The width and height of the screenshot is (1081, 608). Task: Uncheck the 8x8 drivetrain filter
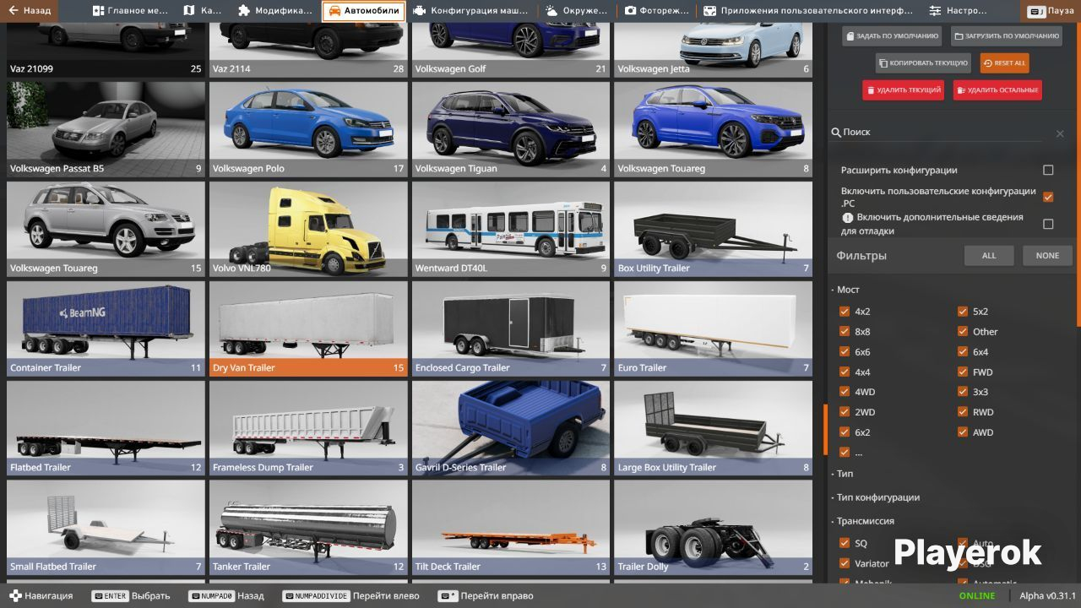tap(845, 332)
